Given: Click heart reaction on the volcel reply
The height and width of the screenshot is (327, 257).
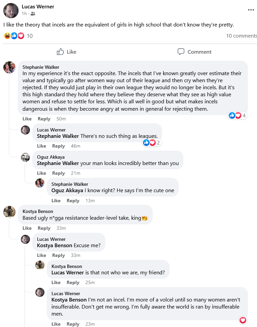Looking at the screenshot, I should [243, 320].
